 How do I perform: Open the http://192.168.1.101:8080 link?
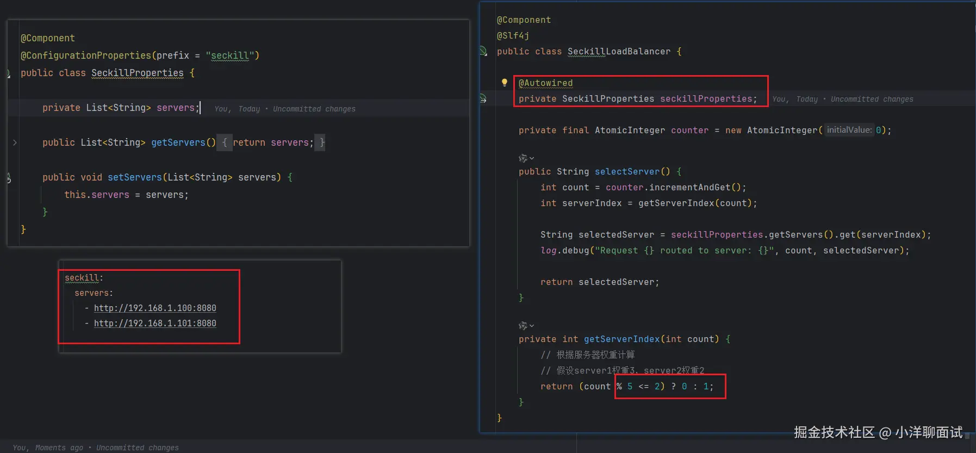[155, 323]
